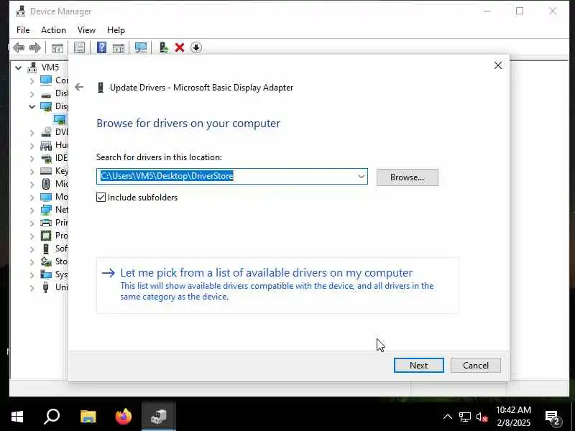The height and width of the screenshot is (431, 575).
Task: Open the File menu
Action: tap(23, 30)
